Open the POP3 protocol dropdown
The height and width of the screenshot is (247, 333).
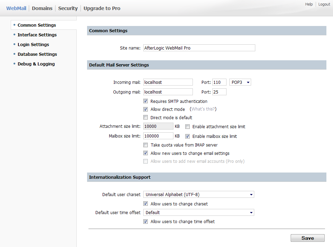pos(240,82)
